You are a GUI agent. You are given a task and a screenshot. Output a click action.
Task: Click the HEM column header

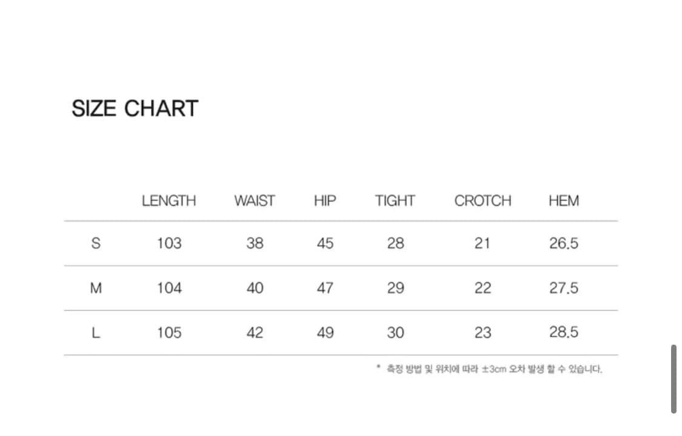point(564,201)
